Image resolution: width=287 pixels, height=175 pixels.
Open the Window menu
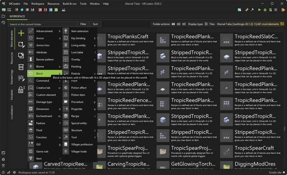point(95,4)
